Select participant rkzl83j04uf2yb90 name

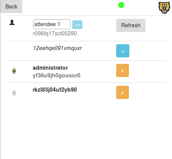click(55, 90)
